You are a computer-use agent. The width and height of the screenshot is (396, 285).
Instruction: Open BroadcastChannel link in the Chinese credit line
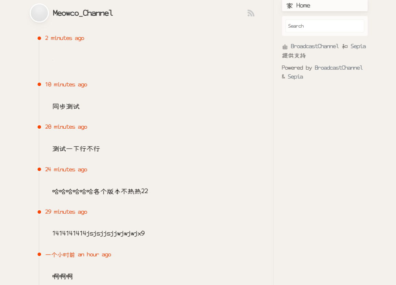coord(315,46)
